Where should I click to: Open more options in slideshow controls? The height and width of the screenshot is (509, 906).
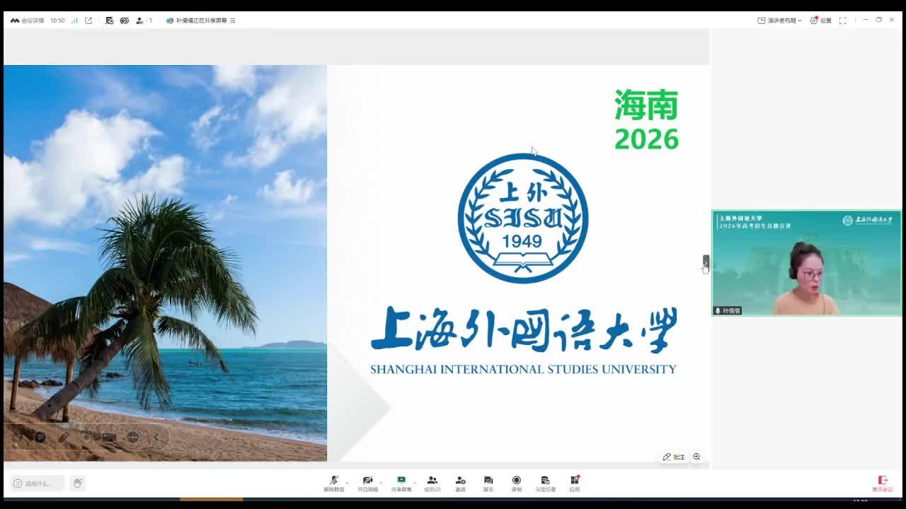click(133, 438)
